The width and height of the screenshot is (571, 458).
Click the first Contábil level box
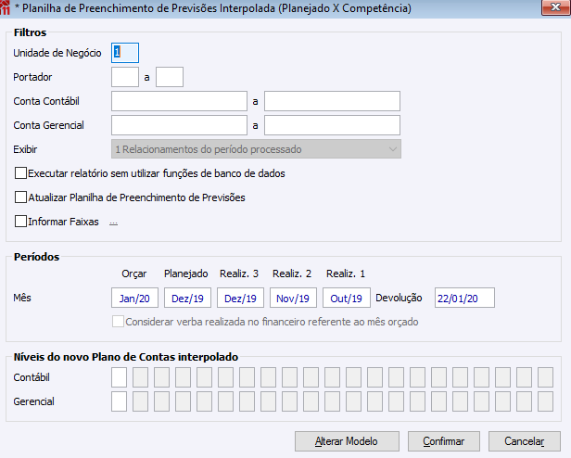tap(119, 377)
